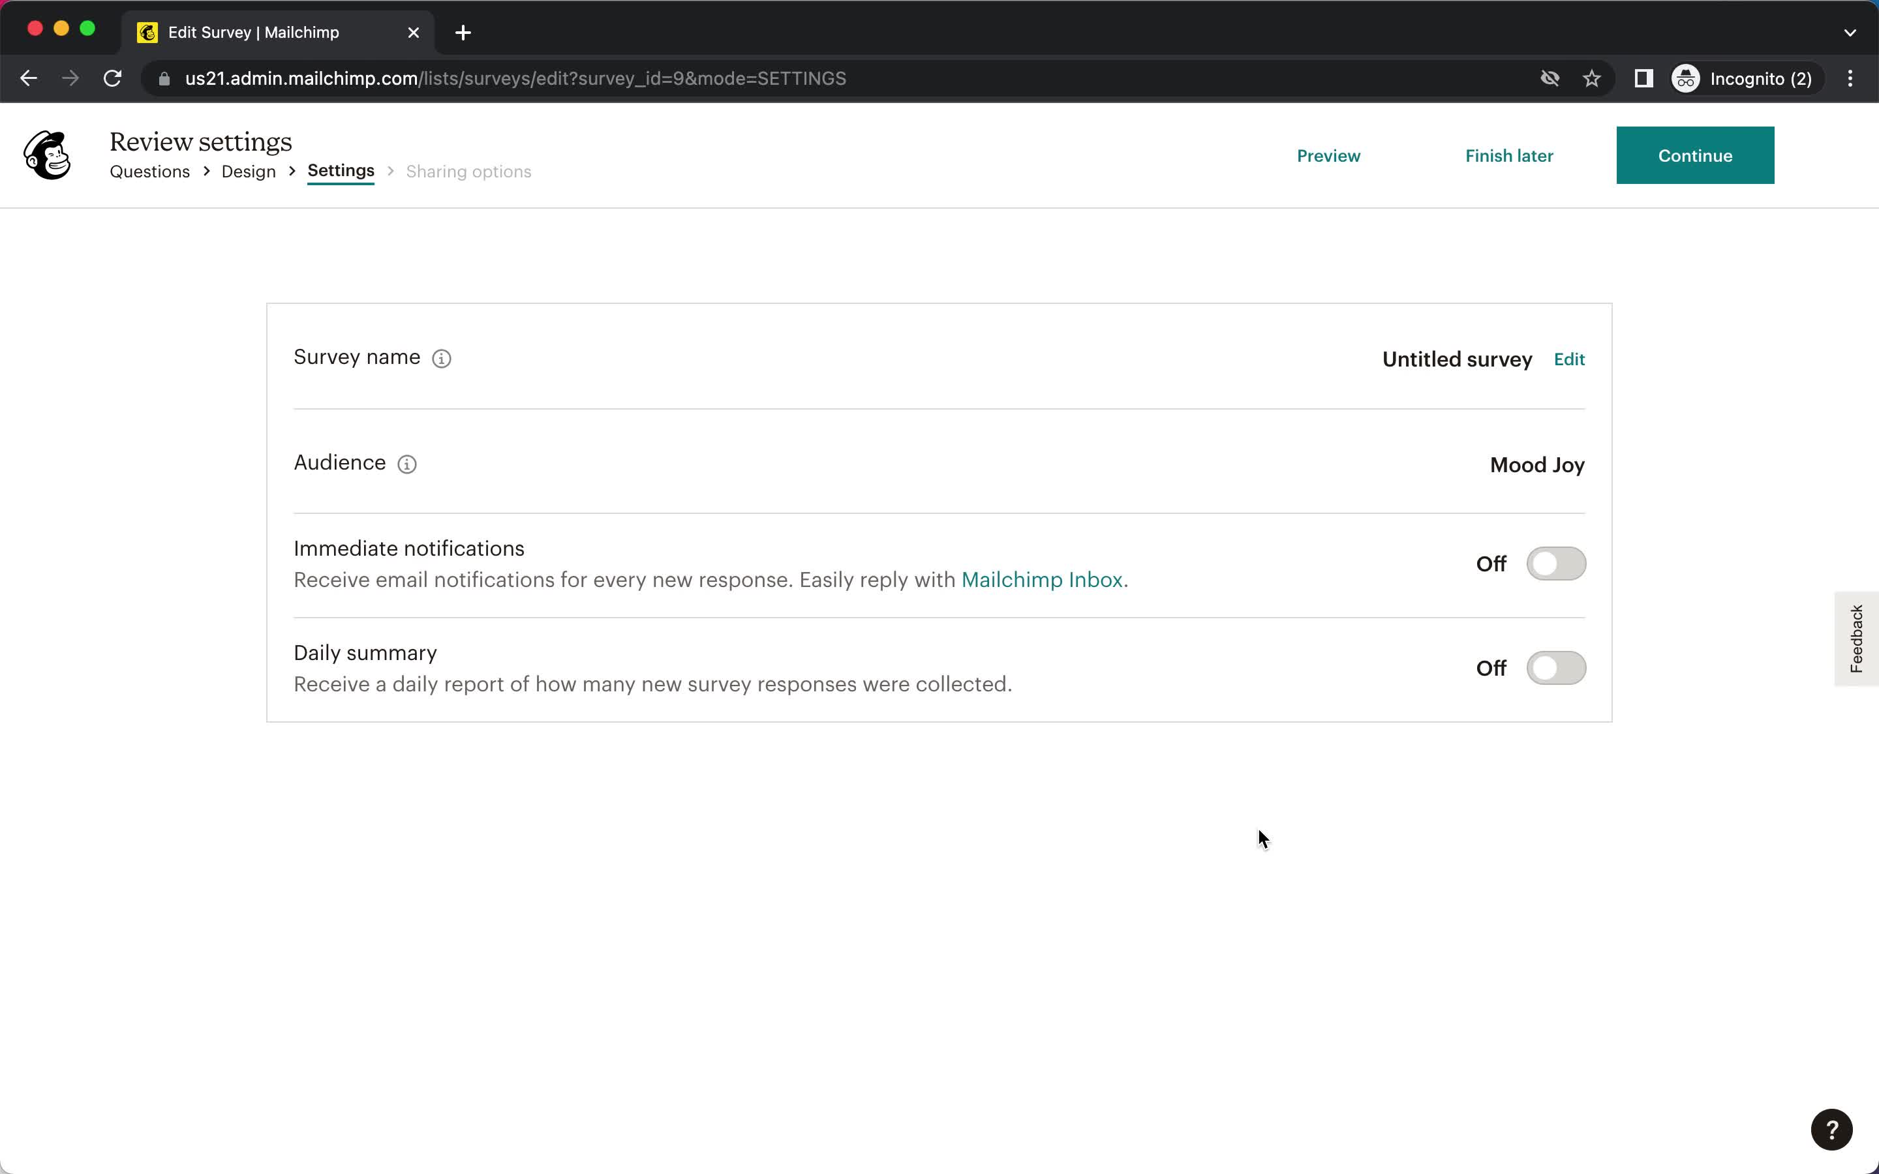Expand the Questions step in breadcrumb
1879x1174 pixels.
point(149,172)
